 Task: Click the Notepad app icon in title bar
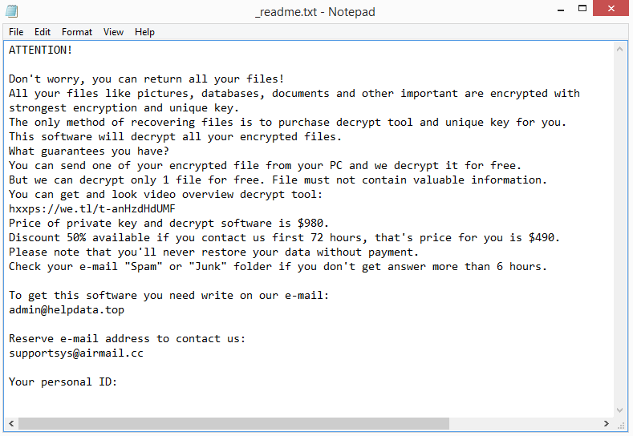tap(12, 11)
